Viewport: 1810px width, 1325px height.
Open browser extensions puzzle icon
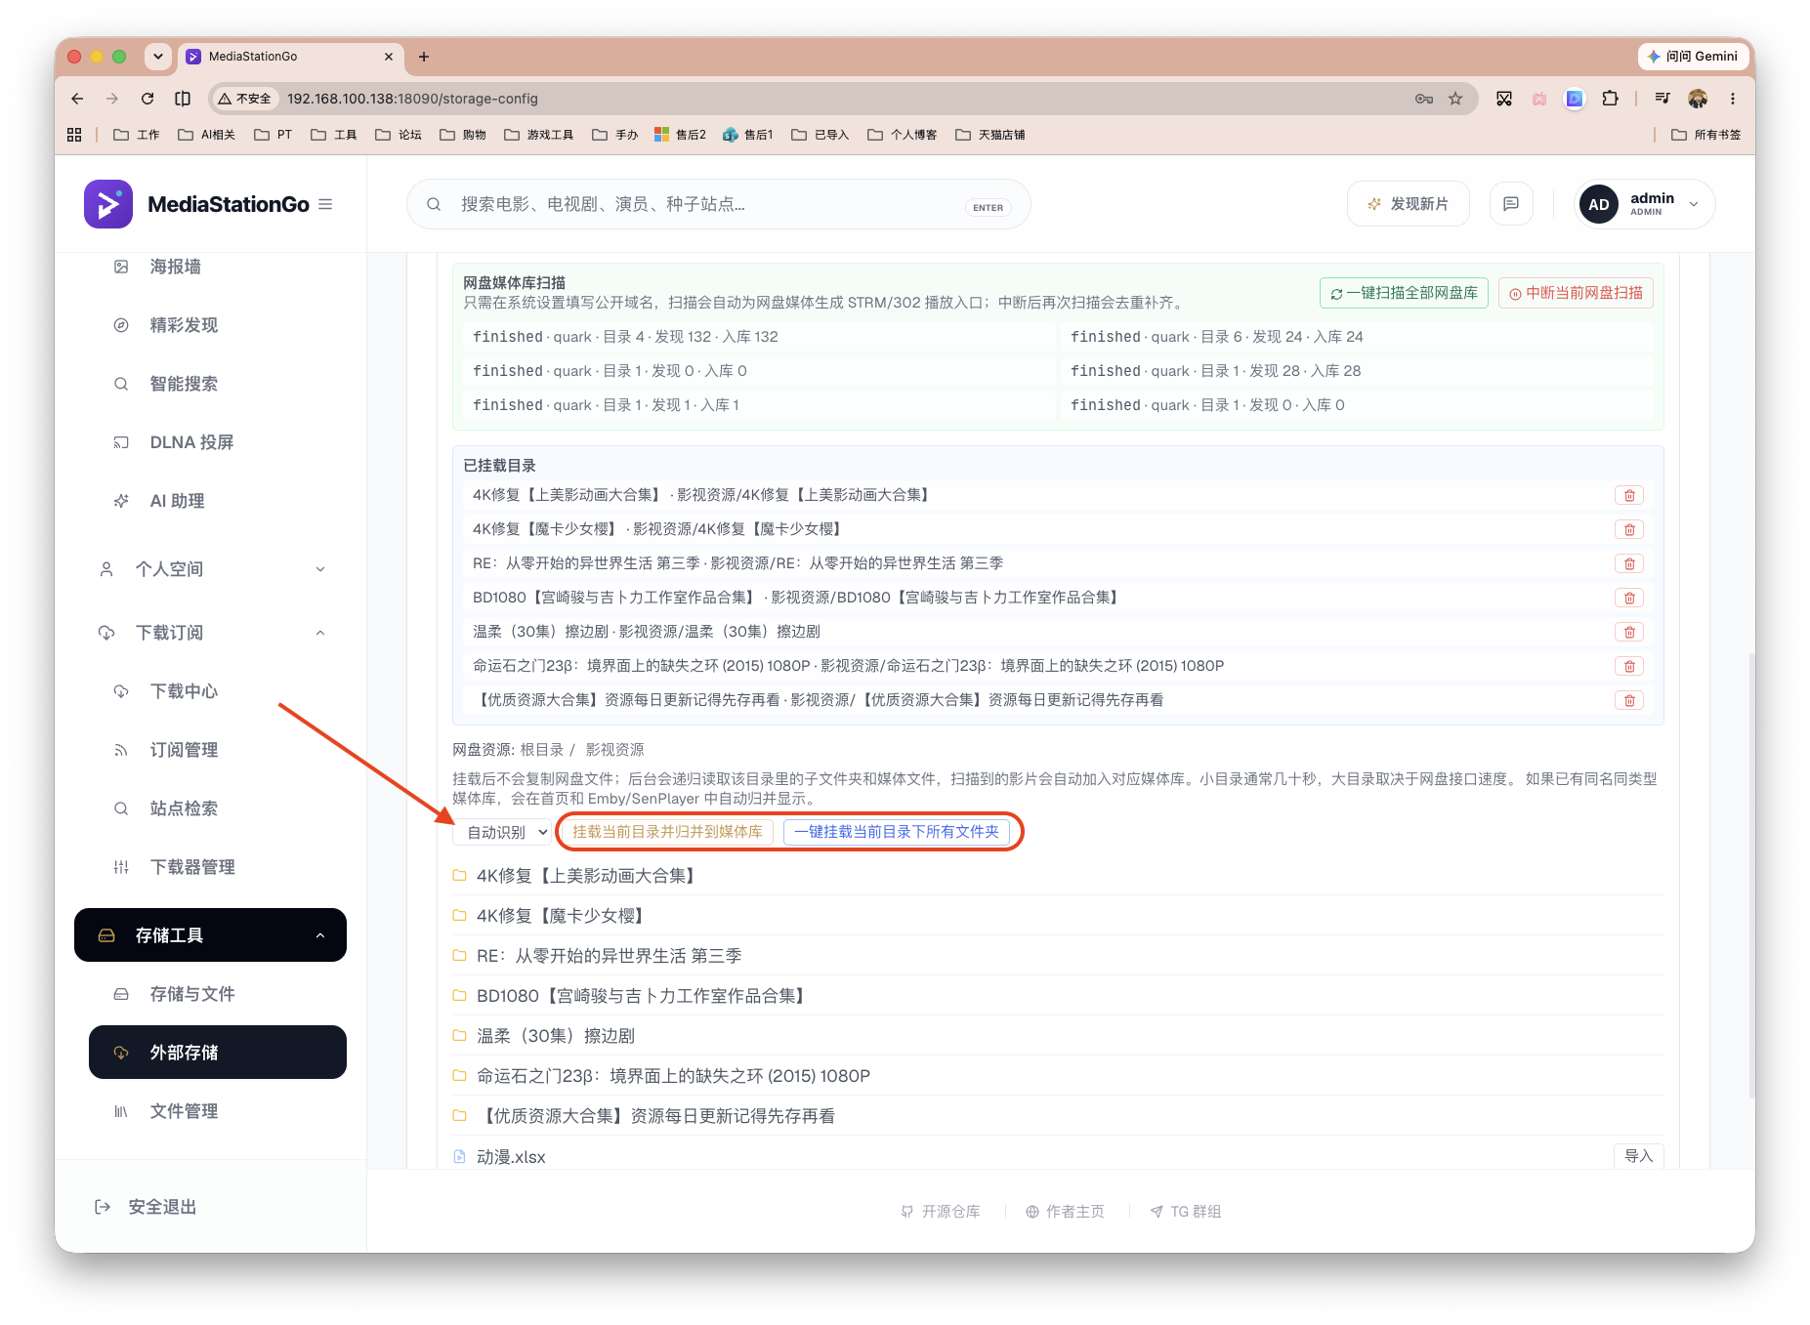click(1610, 99)
